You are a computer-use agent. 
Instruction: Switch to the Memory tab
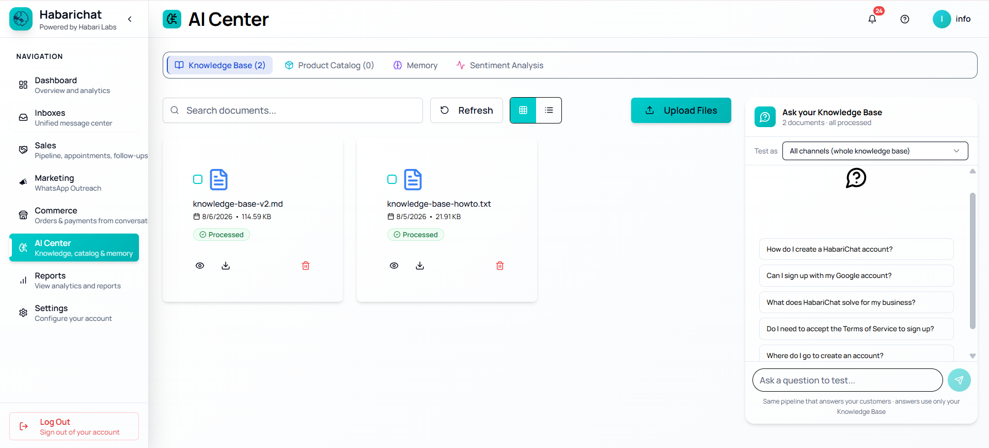[x=415, y=65]
